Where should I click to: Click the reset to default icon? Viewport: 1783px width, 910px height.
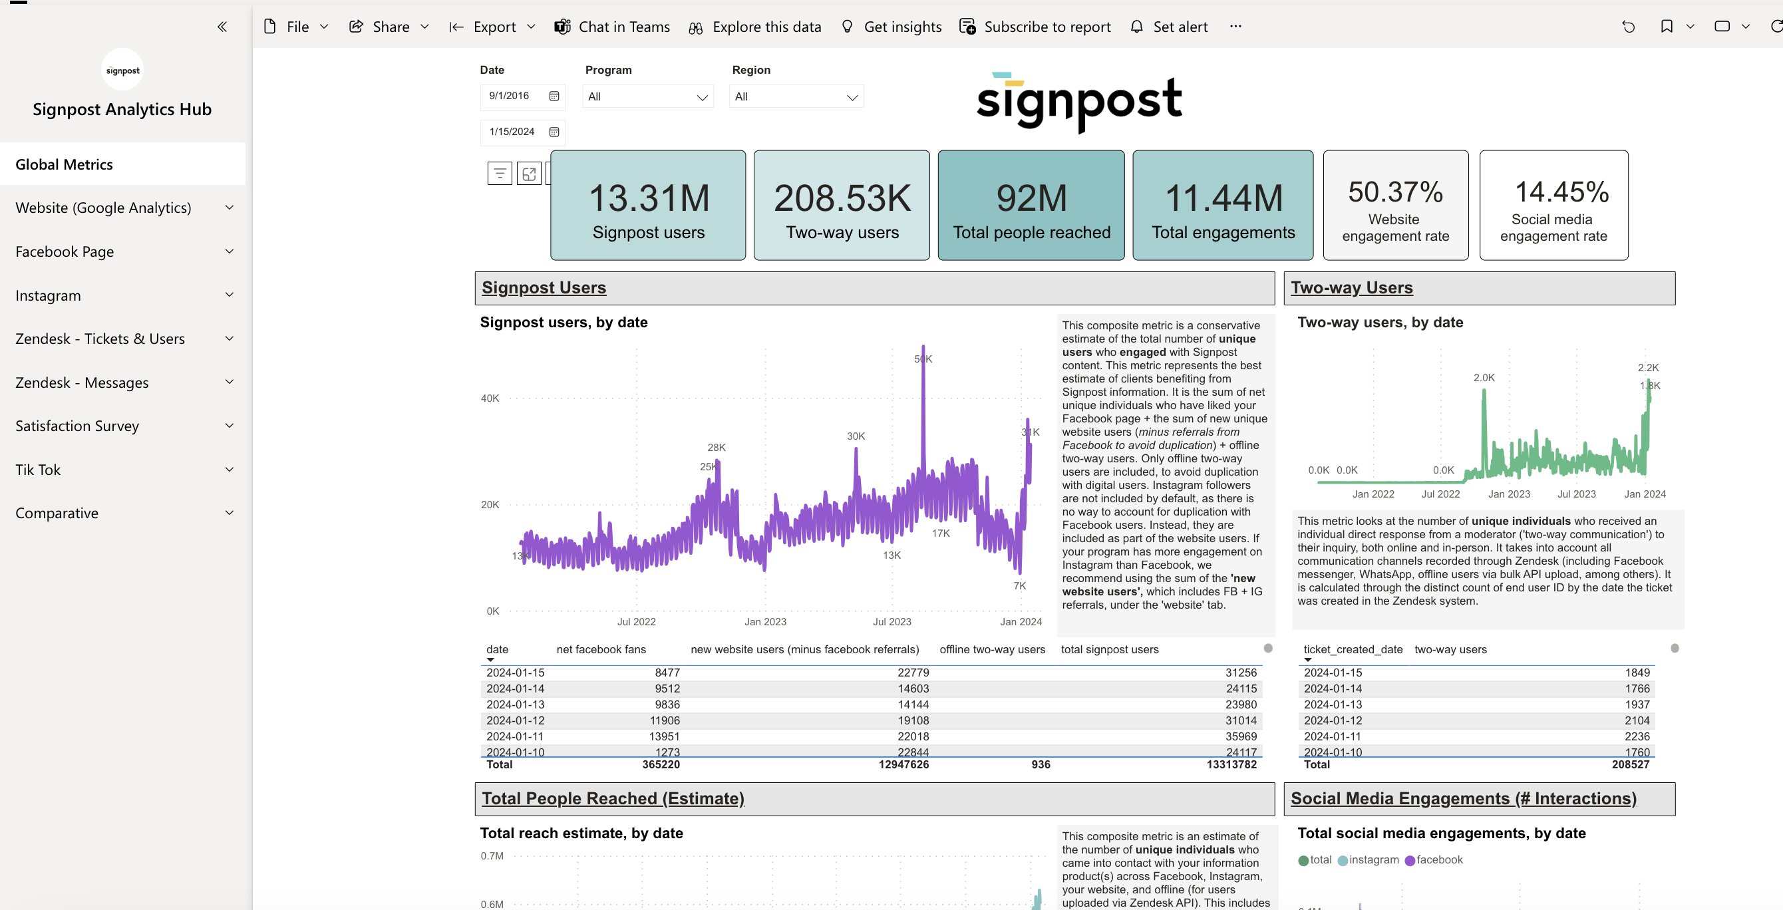click(1628, 27)
